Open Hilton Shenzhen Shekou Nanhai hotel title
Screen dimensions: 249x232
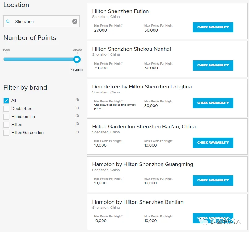click(x=132, y=49)
